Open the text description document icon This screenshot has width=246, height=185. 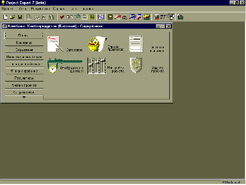[x=136, y=44]
